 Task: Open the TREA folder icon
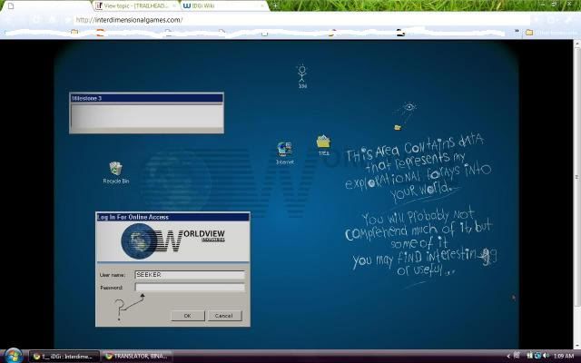tap(323, 142)
